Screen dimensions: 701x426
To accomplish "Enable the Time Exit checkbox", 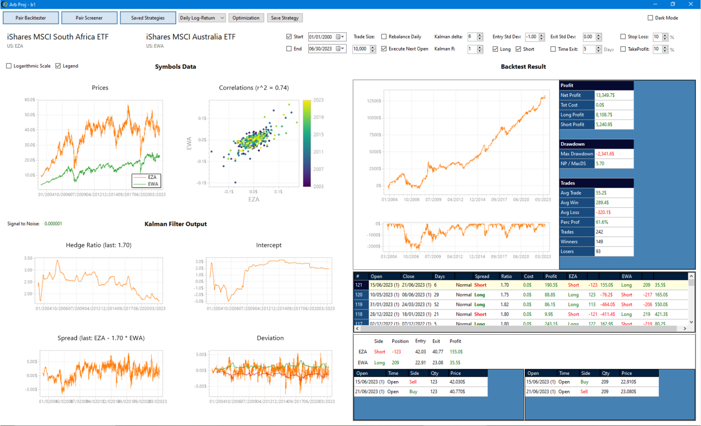I will pos(553,49).
